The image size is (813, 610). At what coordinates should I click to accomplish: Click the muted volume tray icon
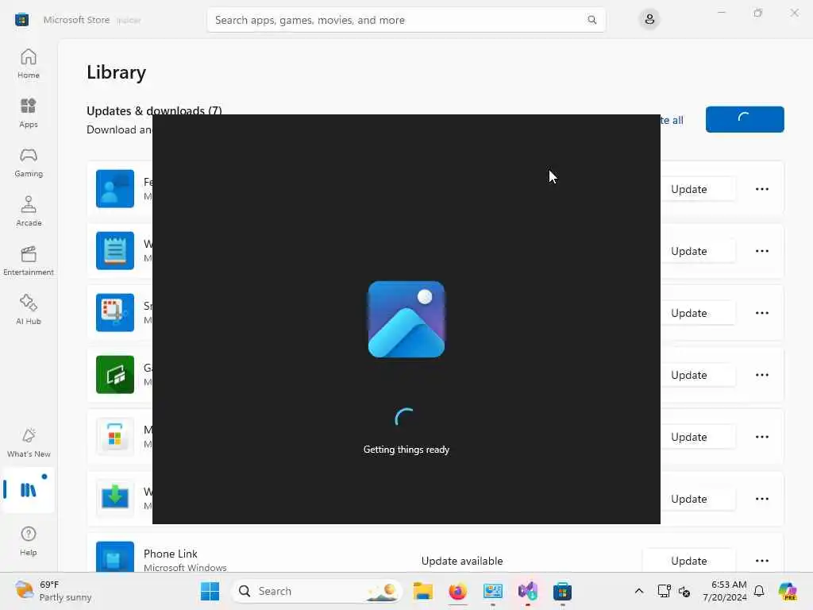point(684,591)
